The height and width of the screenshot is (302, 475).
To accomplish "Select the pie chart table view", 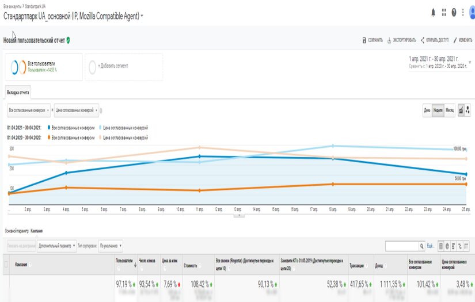I will [447, 246].
